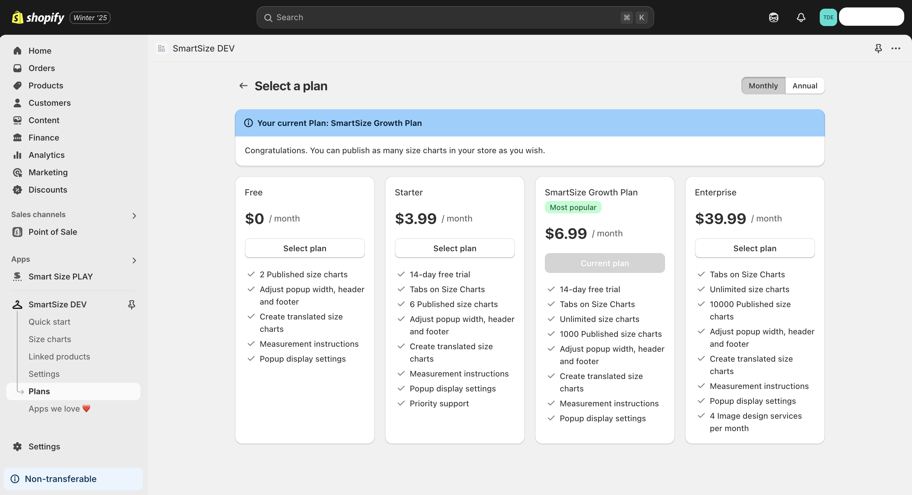
Task: Click the Most popular badge
Action: tap(573, 207)
